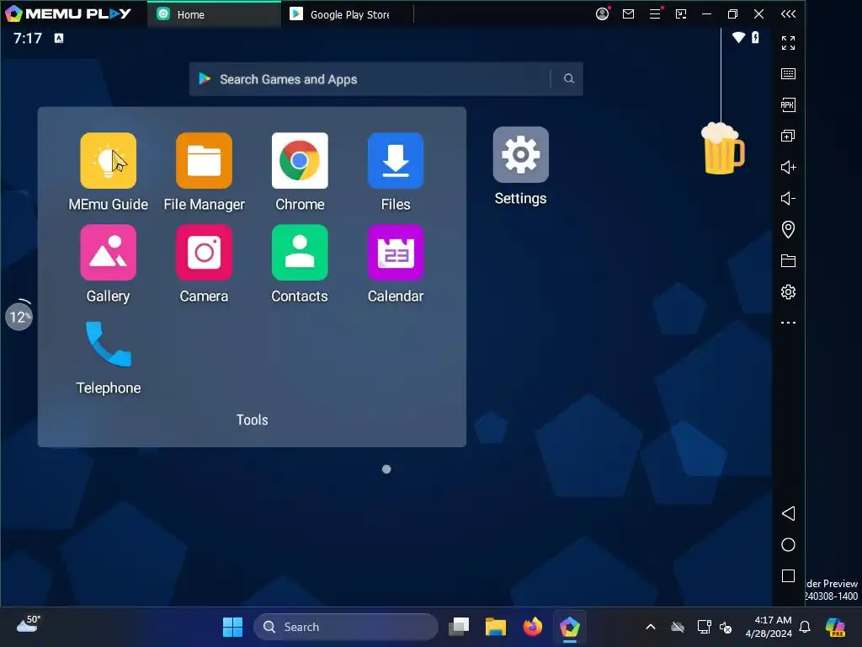Open the taskbar weather widget
This screenshot has height=647, width=862.
tap(29, 625)
